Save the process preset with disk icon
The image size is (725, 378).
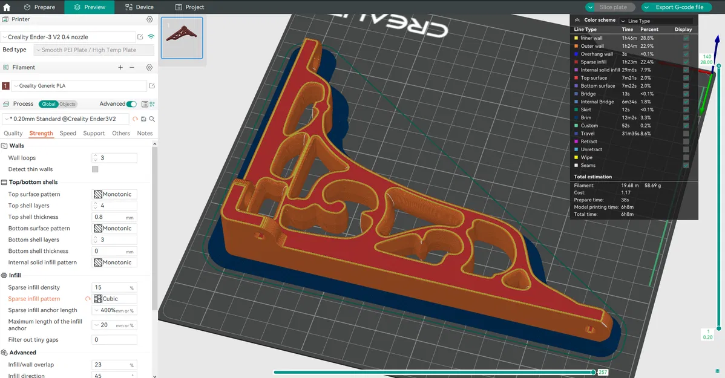point(143,119)
